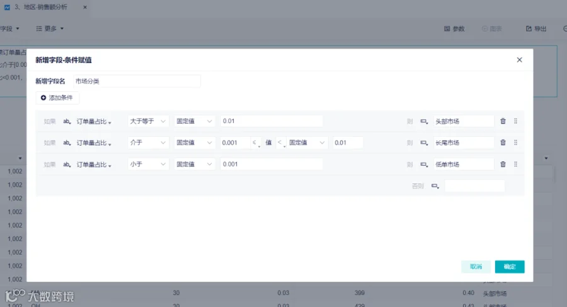Click the empty 否则 result field
Image resolution: width=567 pixels, height=307 pixels.
click(x=474, y=186)
